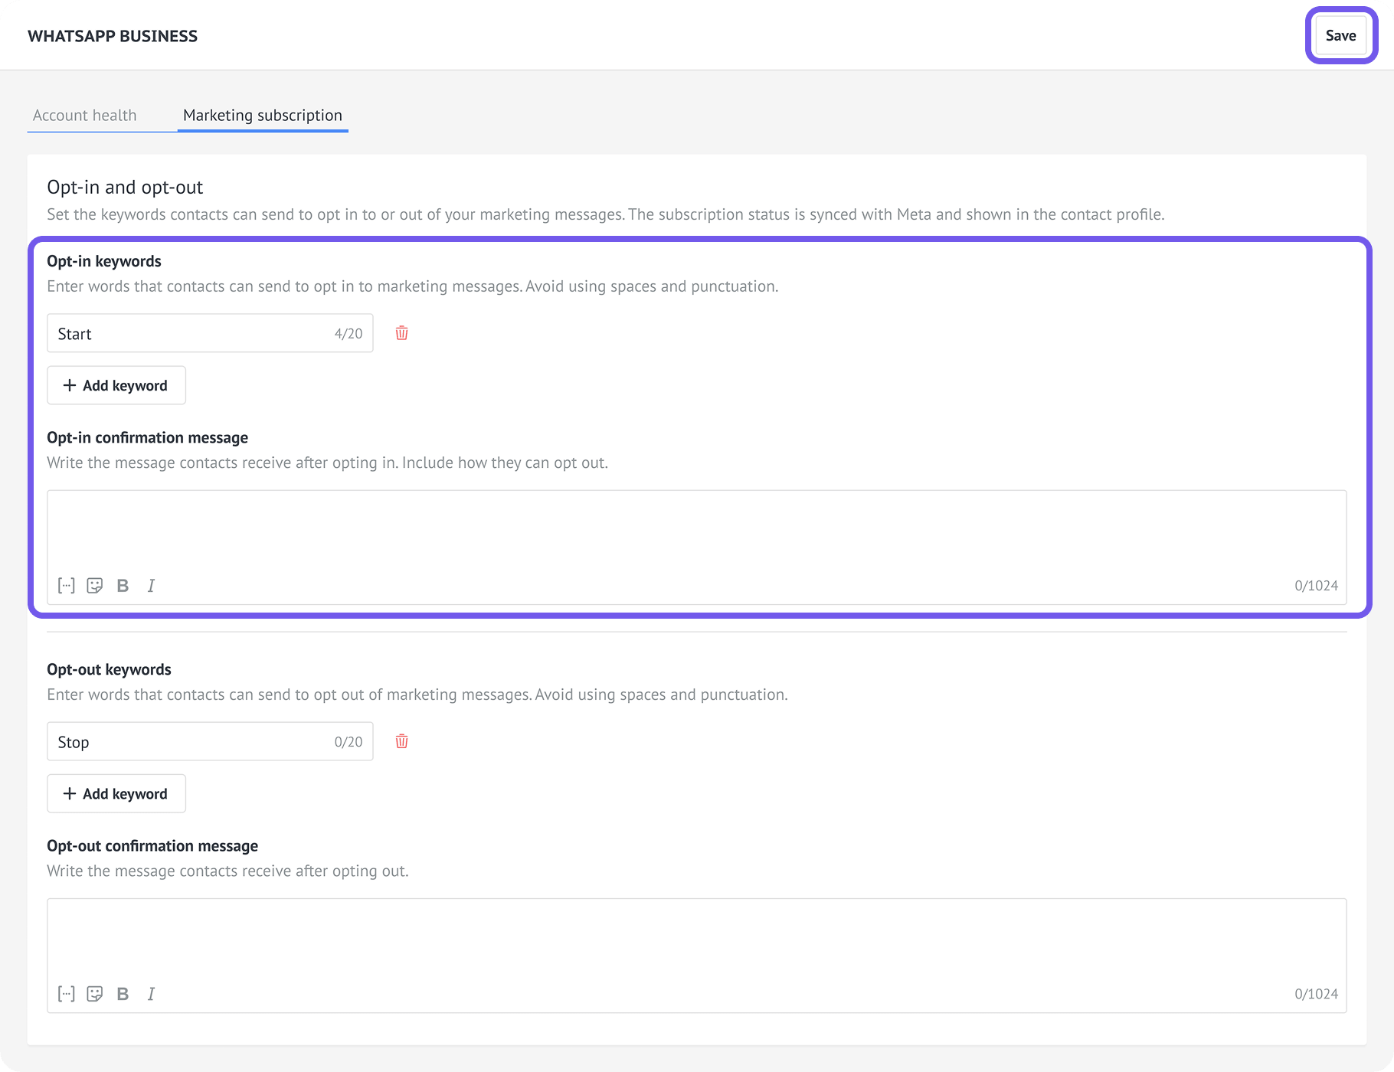Click the 4/20 character counter
Screen dimensions: 1394x1072
[348, 334]
